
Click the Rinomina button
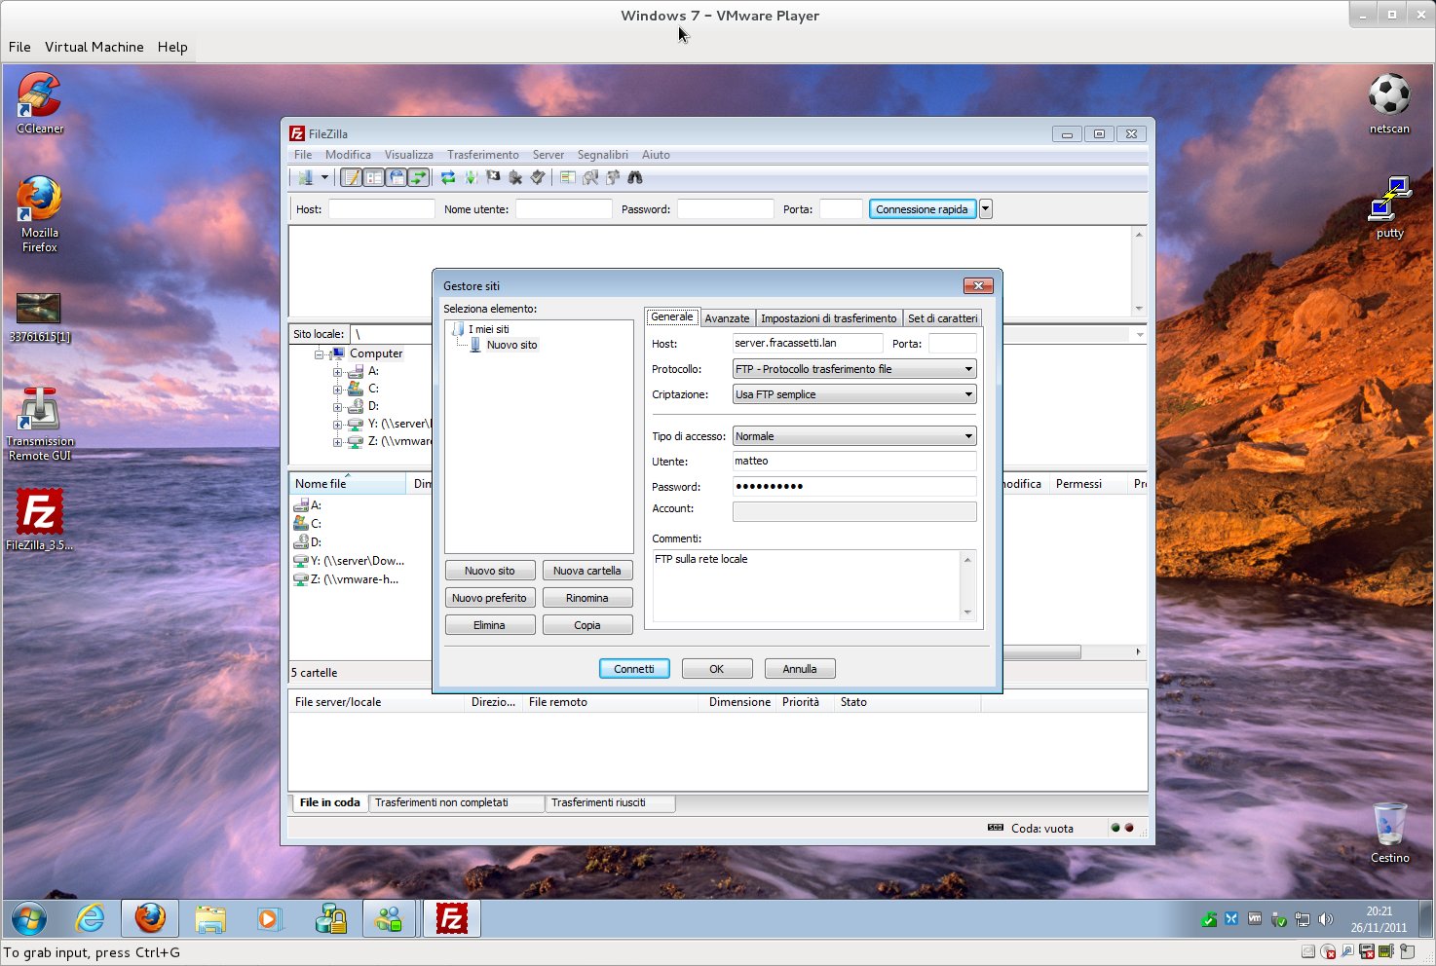coord(587,598)
